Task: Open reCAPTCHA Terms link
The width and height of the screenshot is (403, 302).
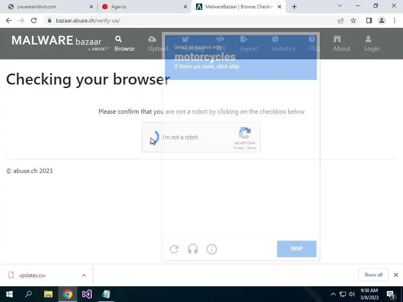Action: (x=251, y=148)
